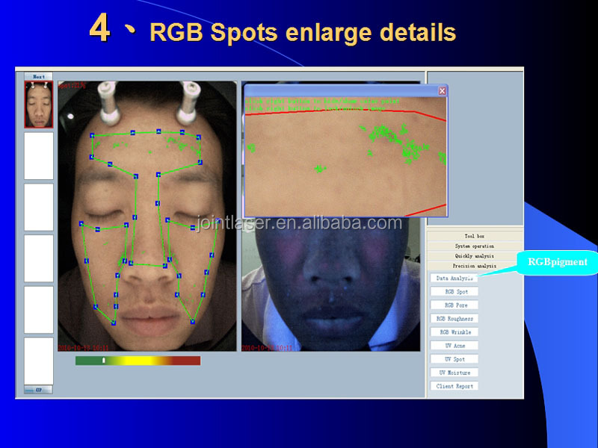Click the UP button below the thumbnails
Viewport: 598px width, 448px height.
(x=39, y=390)
